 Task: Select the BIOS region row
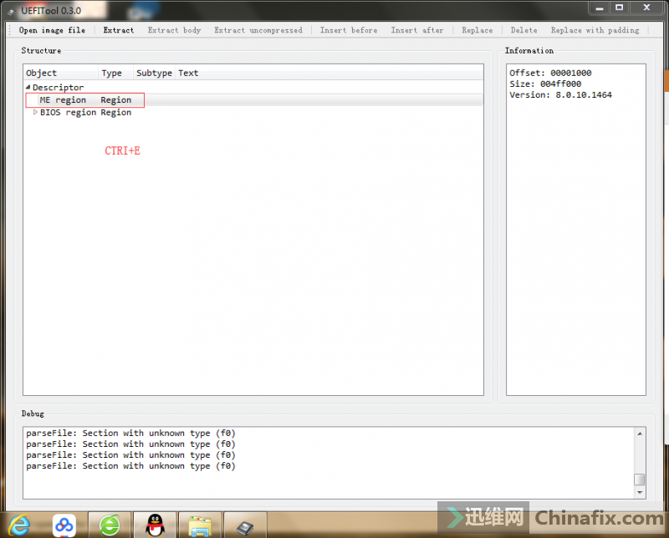[253, 112]
